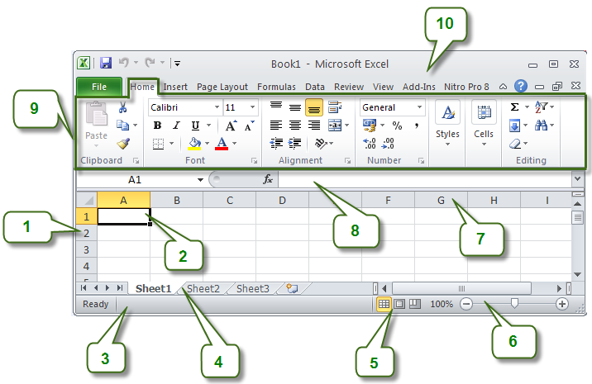Image resolution: width=592 pixels, height=384 pixels.
Task: Click the zoom slider handle
Action: click(514, 304)
